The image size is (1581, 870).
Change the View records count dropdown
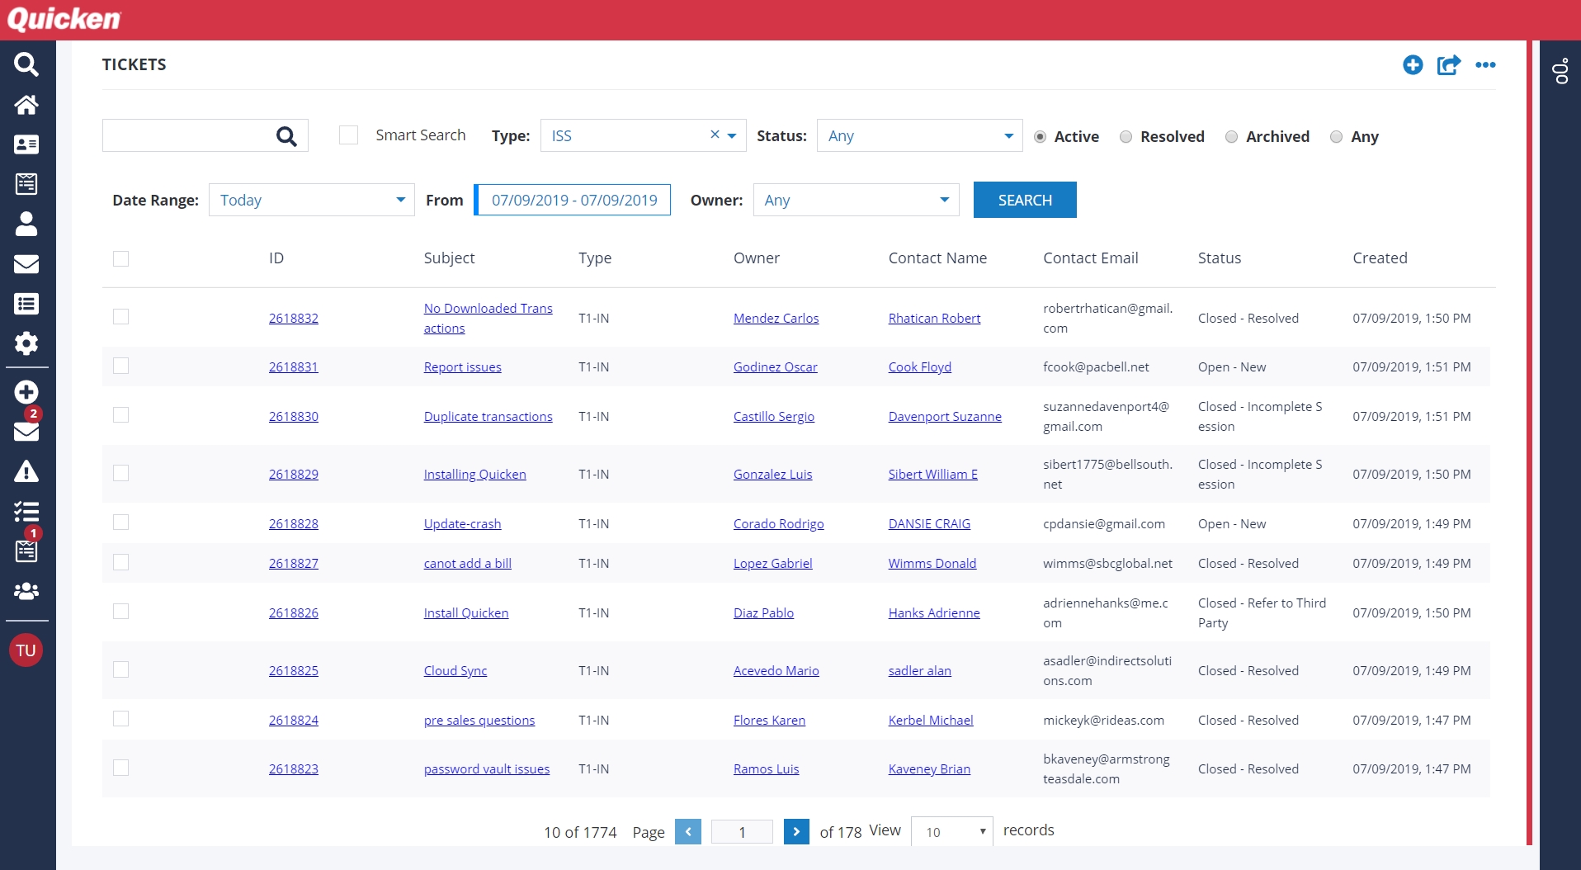pos(953,832)
